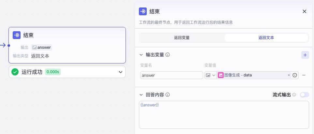Show info tooltip for 输出变量
Viewport: 314px width, 134px height.
(168, 55)
